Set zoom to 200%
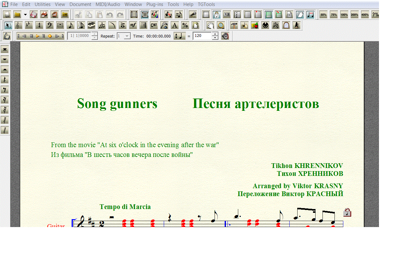Screen dimensions: 402x258 [355, 15]
